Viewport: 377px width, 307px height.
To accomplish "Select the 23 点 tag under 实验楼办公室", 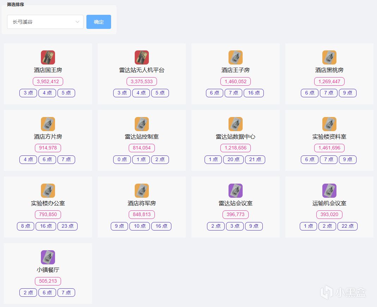I will (67, 226).
